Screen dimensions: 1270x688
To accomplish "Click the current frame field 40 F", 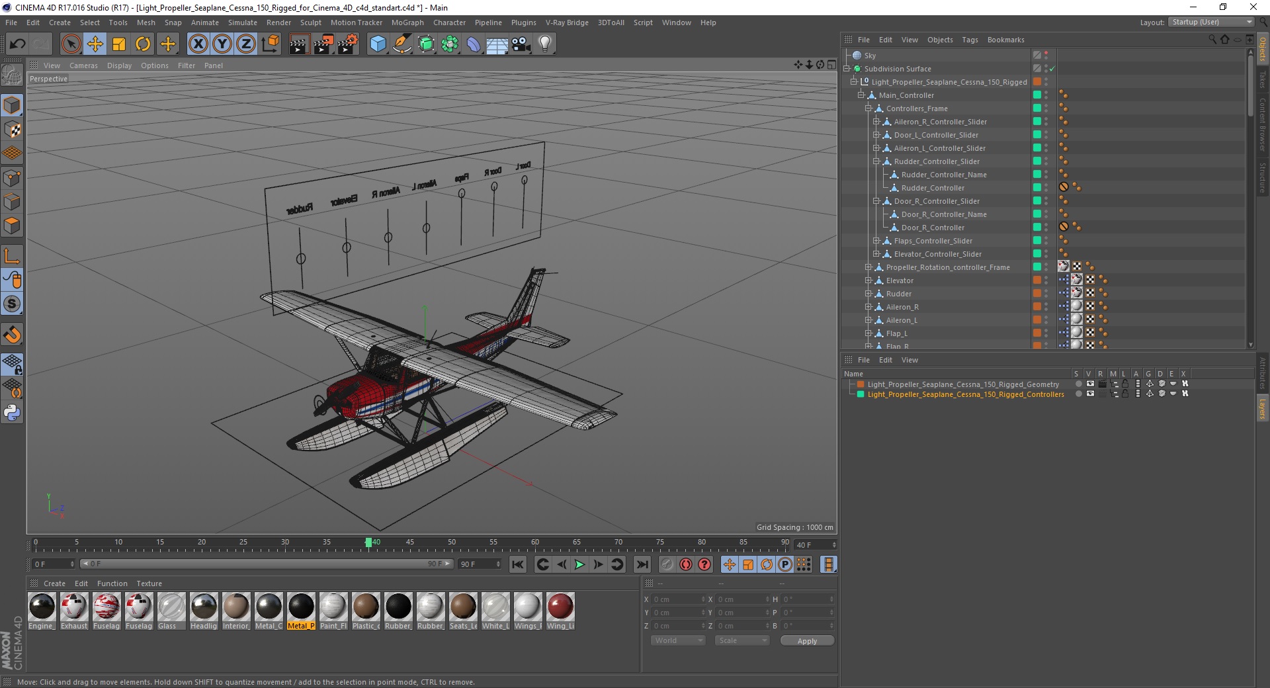I will 816,544.
